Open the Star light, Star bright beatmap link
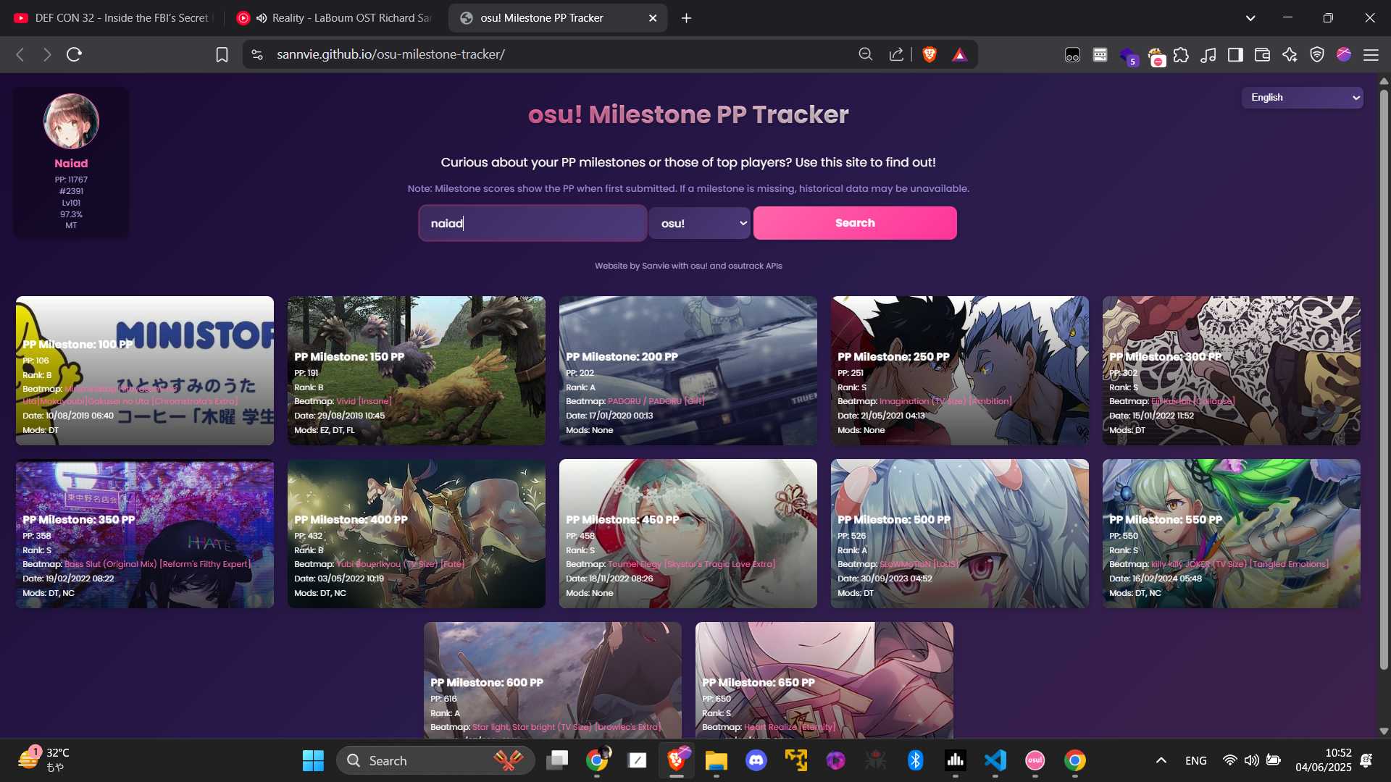 [566, 727]
